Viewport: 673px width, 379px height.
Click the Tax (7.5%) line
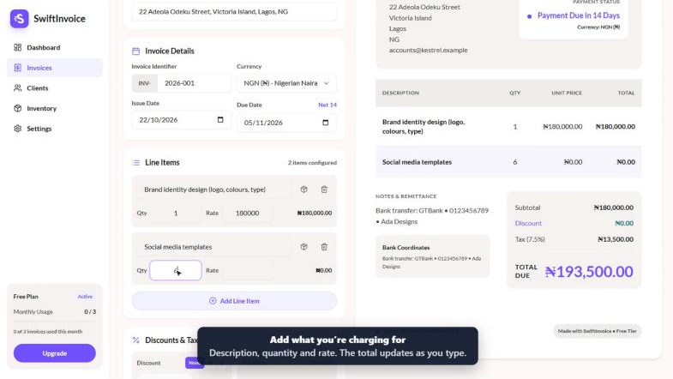574,239
